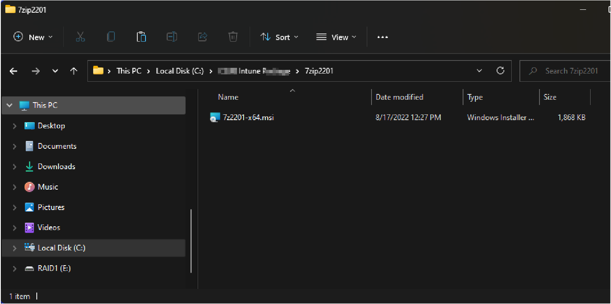611x304 pixels.
Task: Expand the Local Disk (C:) sidebar entry
Action: tap(15, 248)
